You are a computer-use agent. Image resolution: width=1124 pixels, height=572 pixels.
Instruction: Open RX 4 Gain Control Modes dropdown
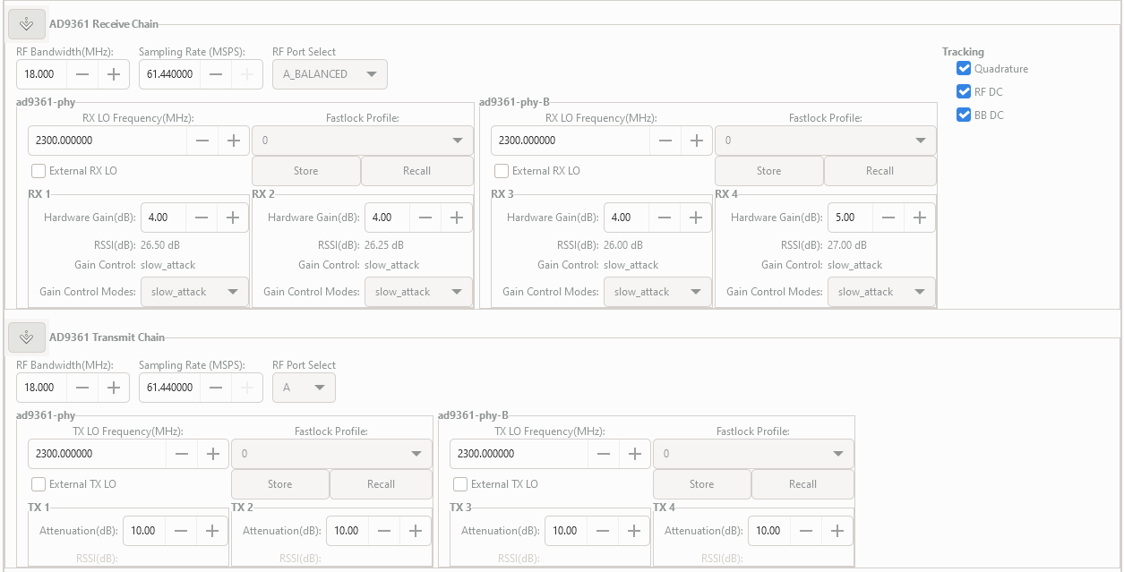(x=881, y=292)
